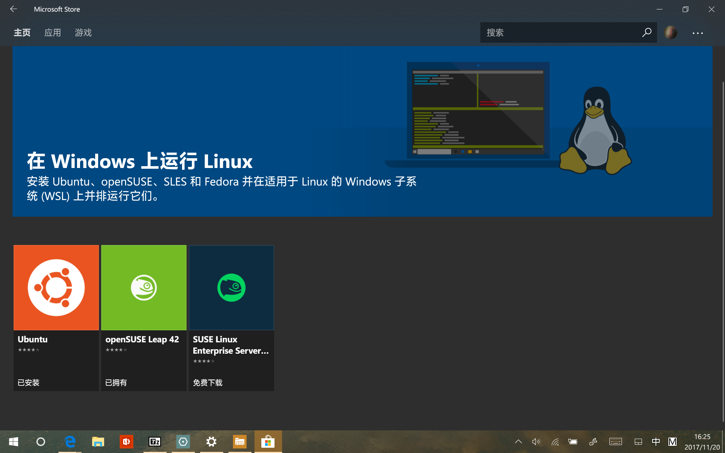Click 免费下载 under SUSE Linux Enterprise
Screen dimensions: 725x453
tap(208, 383)
